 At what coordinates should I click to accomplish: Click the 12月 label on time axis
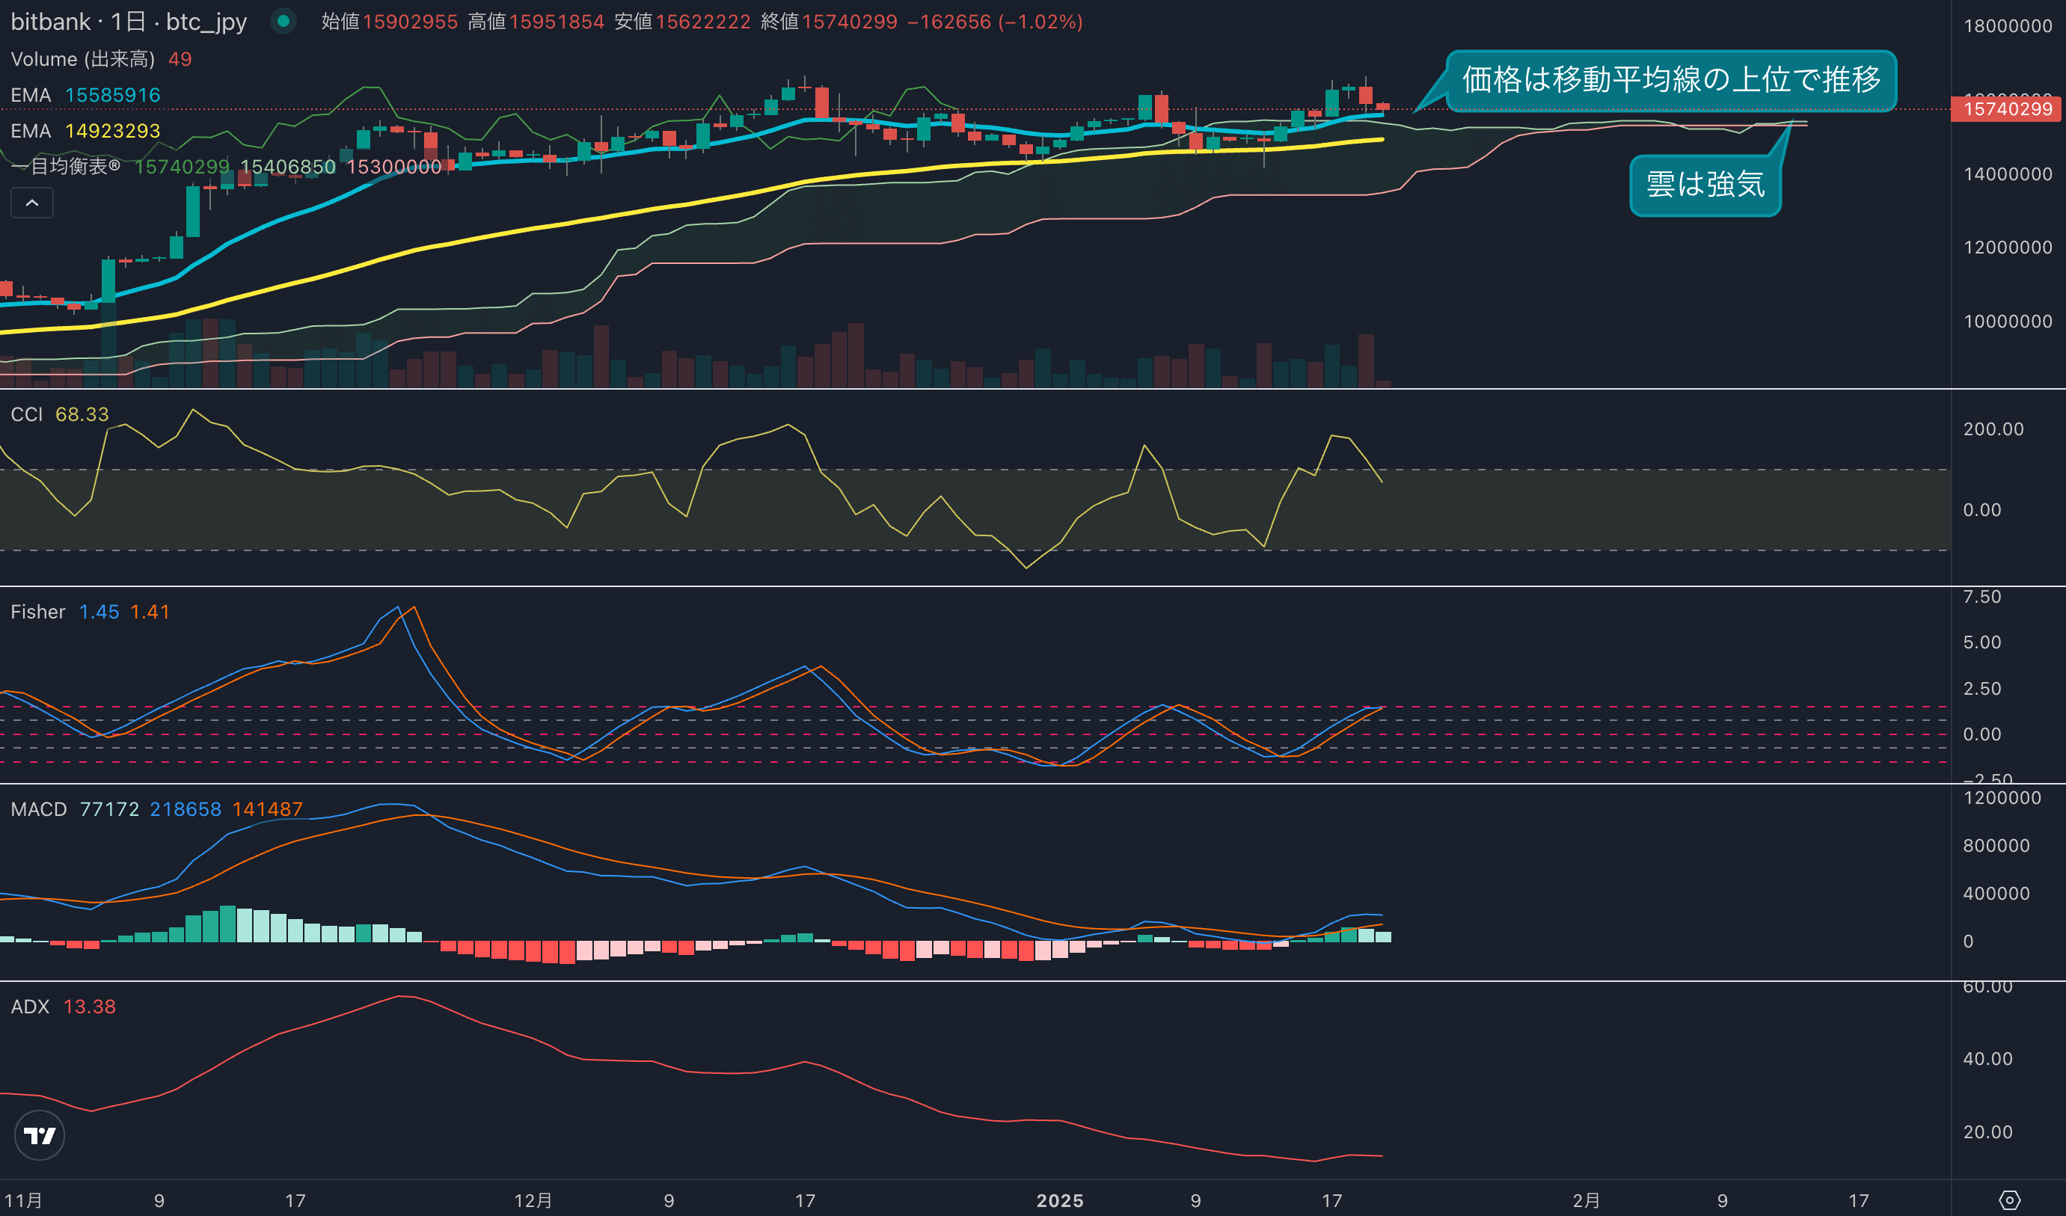point(533,1200)
